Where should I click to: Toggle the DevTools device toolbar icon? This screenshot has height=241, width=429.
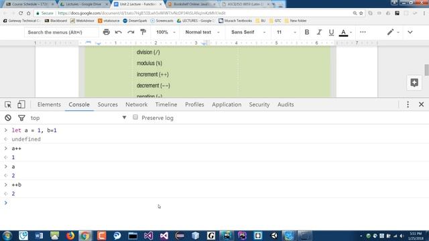[21, 104]
